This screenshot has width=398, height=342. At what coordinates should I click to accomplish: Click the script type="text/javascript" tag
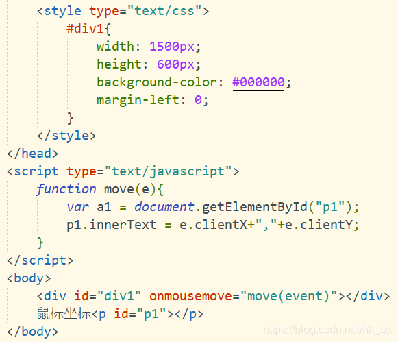(123, 171)
